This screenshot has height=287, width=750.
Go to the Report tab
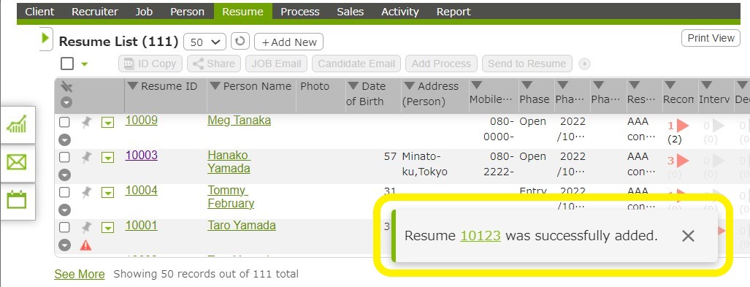tap(454, 12)
